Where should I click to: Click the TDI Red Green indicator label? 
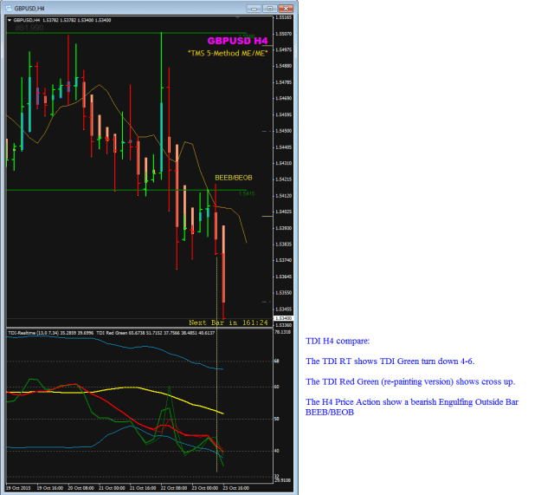click(x=155, y=333)
